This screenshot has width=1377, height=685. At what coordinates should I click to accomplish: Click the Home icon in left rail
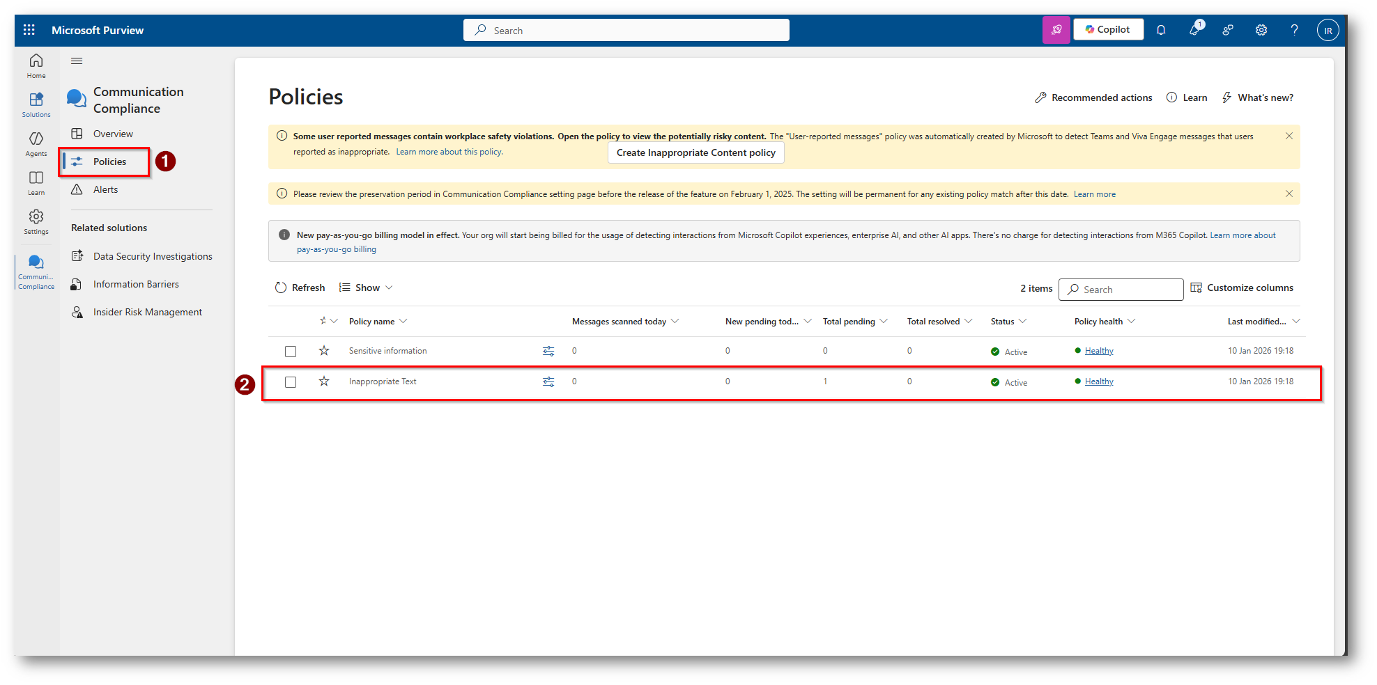point(36,65)
